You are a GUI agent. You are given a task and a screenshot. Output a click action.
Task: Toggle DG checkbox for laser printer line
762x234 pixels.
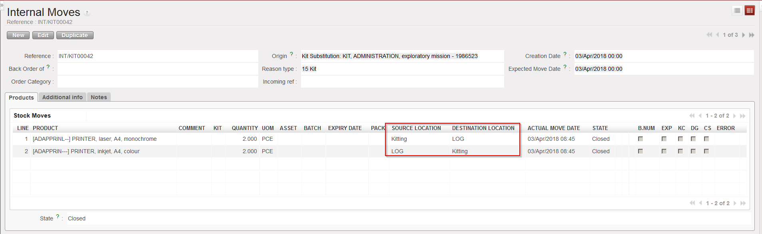coord(693,139)
